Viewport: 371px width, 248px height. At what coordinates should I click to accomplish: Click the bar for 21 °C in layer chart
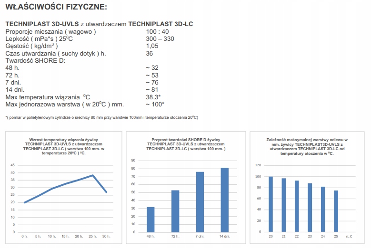pyautogui.click(x=284, y=205)
